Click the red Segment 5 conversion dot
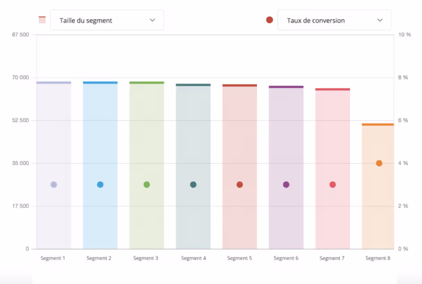Image resolution: width=422 pixels, height=284 pixels. (x=240, y=184)
